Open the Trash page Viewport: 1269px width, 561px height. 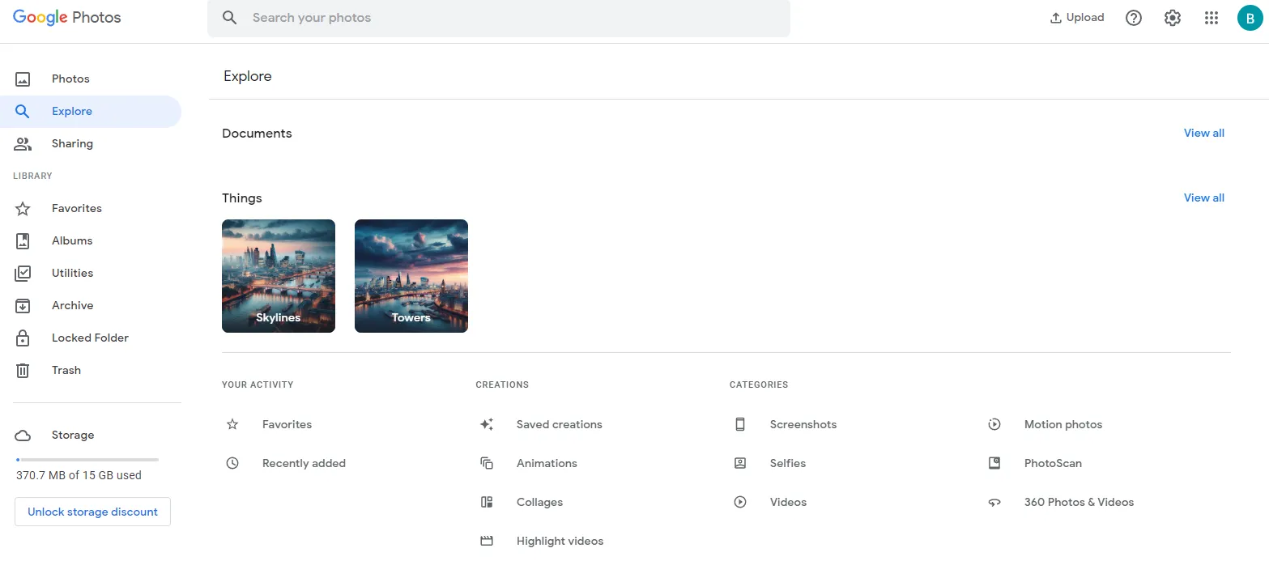pos(66,370)
